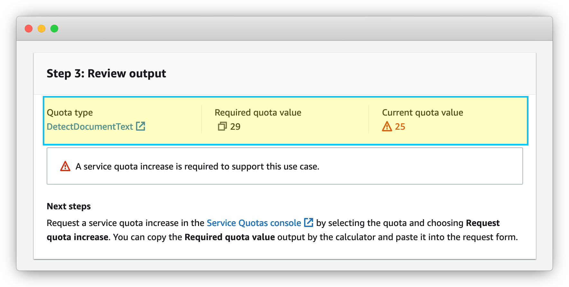The height and width of the screenshot is (287, 569).
Task: Click the current quota number 25
Action: [x=400, y=126]
